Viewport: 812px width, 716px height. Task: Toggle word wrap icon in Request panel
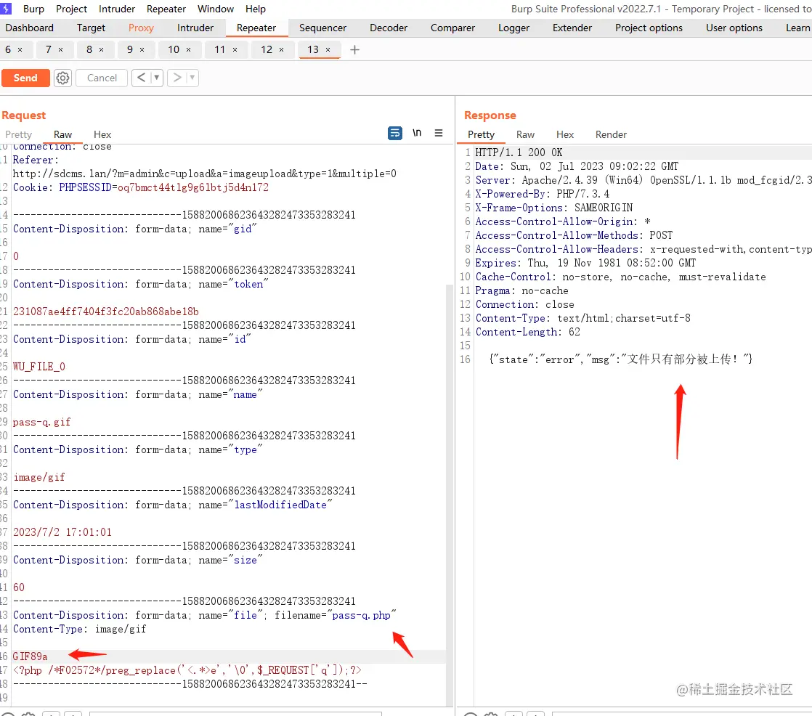(x=394, y=133)
